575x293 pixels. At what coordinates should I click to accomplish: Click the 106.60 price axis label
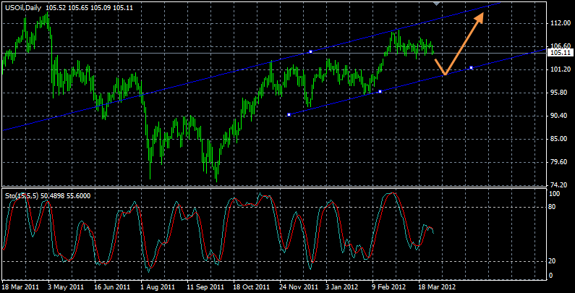coord(560,46)
